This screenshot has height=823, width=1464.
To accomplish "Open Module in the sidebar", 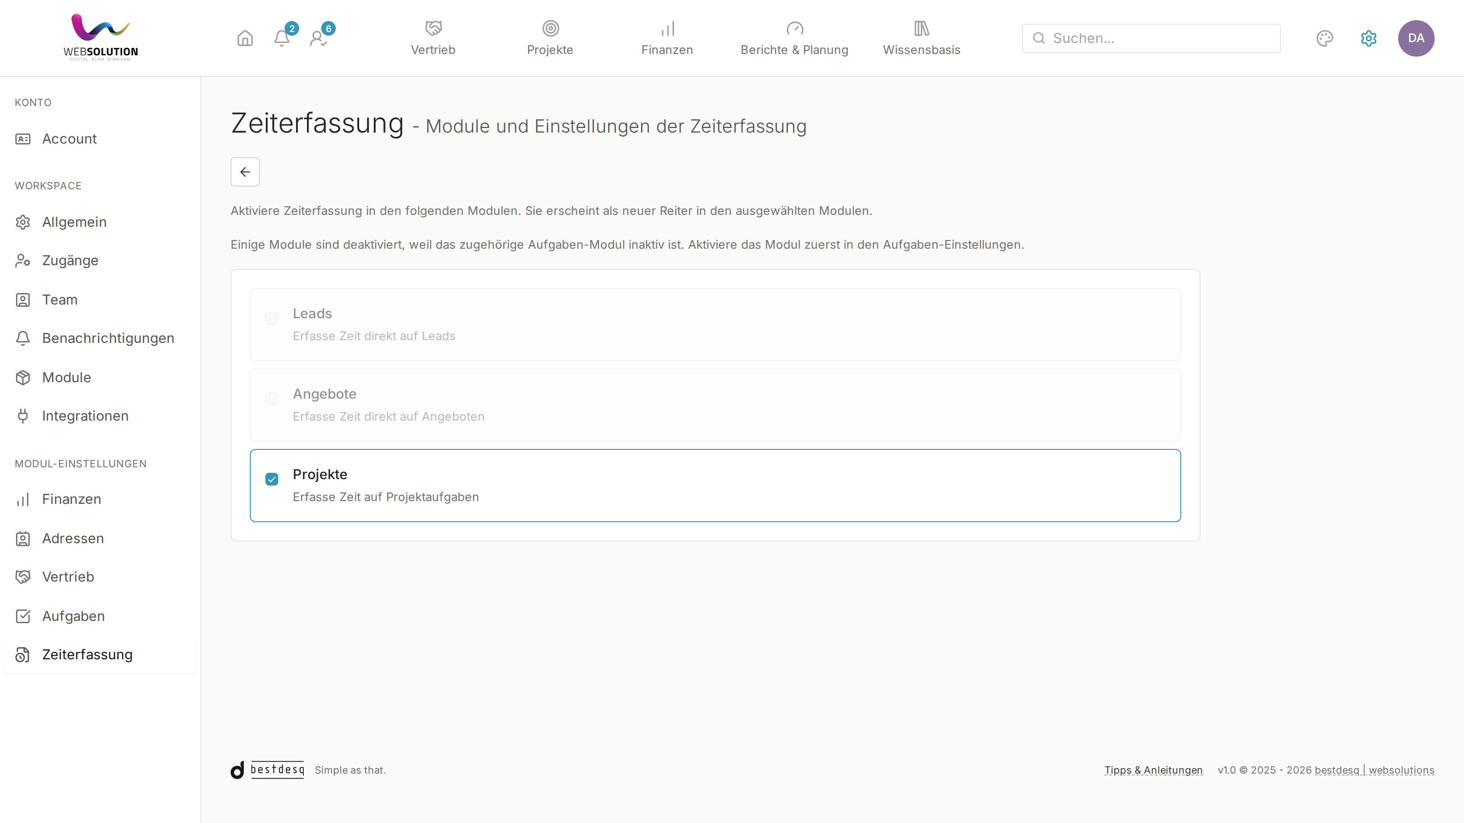I will (x=100, y=377).
